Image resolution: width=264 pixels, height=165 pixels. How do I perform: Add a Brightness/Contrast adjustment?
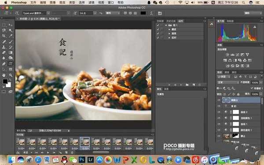[x=227, y=55]
